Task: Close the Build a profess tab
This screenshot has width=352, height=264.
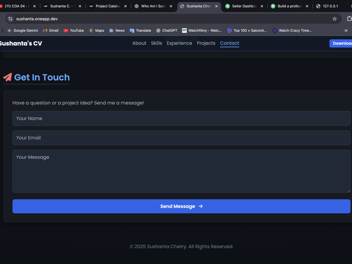Action: tap(307, 6)
